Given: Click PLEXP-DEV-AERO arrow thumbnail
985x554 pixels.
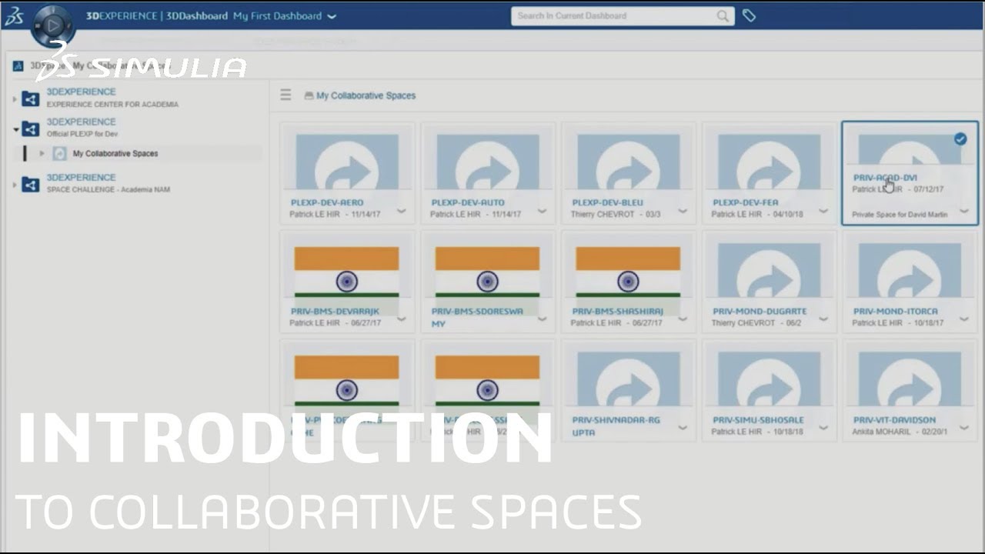Looking at the screenshot, I should pos(347,162).
